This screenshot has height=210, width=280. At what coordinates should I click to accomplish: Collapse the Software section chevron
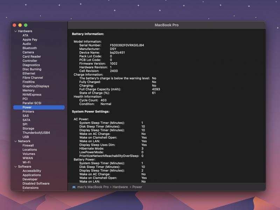(x=15, y=167)
